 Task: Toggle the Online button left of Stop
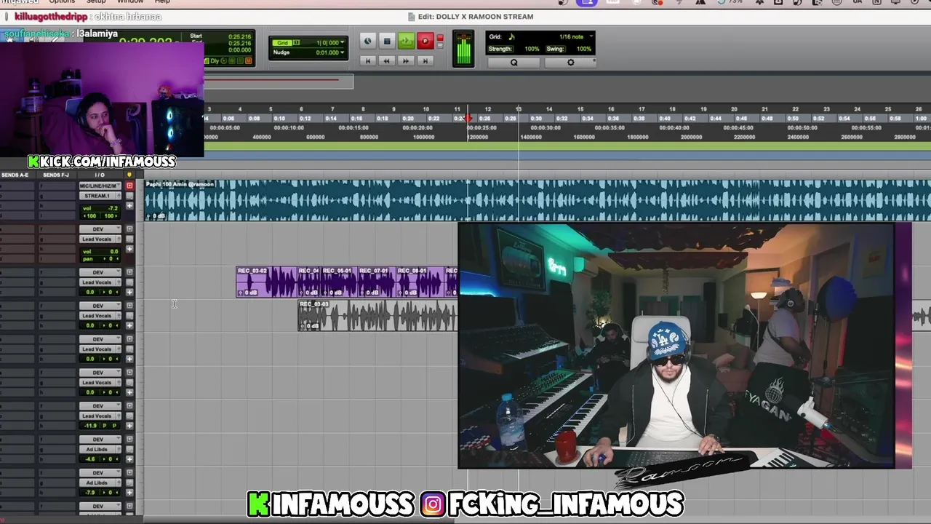click(x=367, y=41)
